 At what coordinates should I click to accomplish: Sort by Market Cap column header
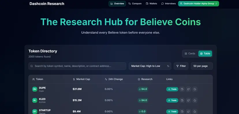click(x=81, y=79)
